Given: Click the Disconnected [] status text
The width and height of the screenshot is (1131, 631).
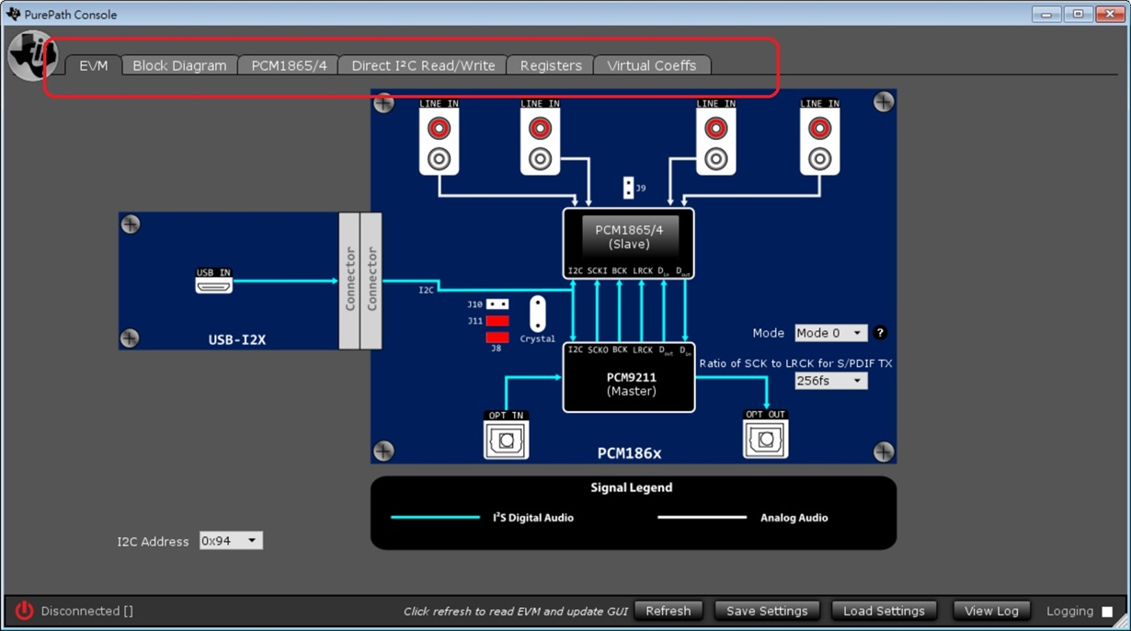Looking at the screenshot, I should 87,611.
